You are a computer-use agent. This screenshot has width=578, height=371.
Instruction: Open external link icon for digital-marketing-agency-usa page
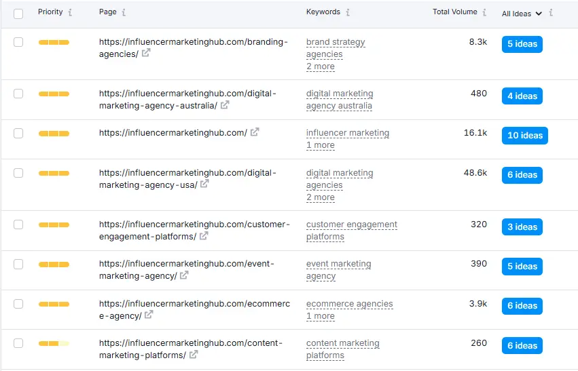pos(204,184)
